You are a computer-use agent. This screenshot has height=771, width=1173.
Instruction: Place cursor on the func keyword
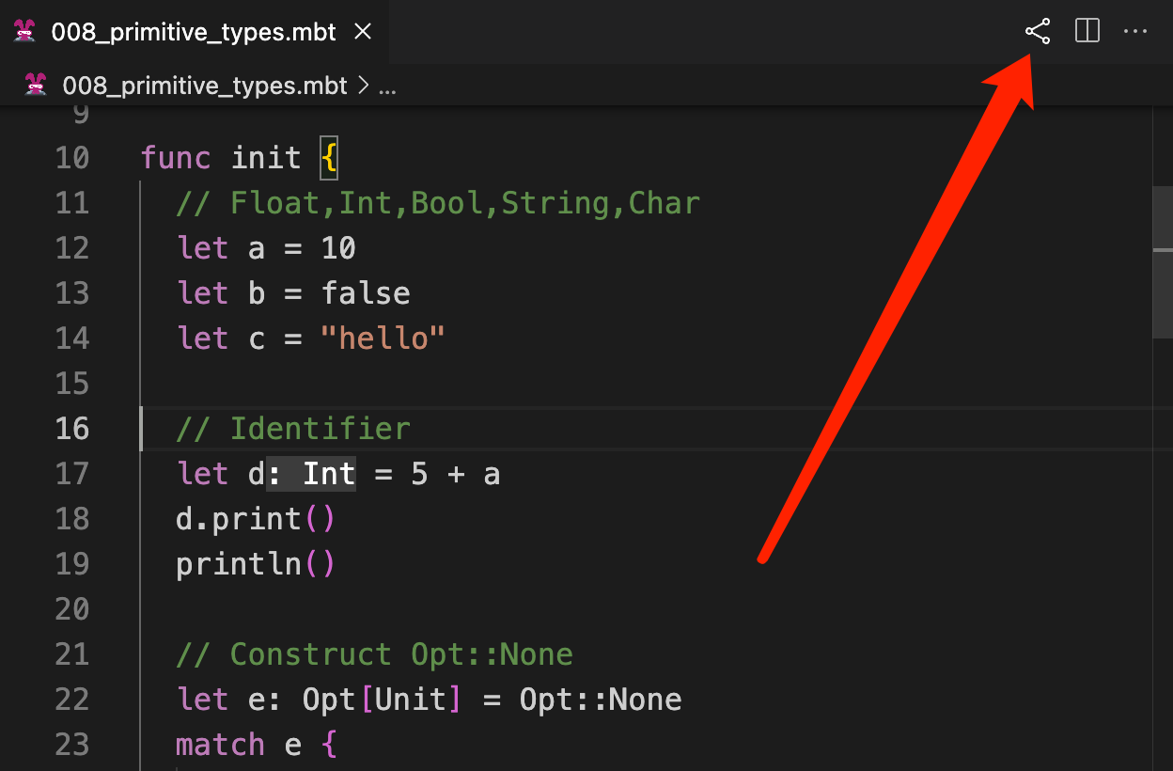176,158
